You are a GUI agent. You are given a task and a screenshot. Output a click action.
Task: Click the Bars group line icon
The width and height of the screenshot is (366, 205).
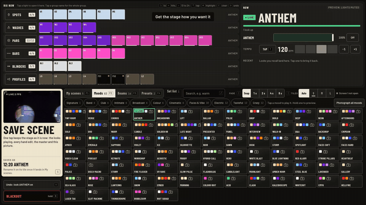pyautogui.click(x=9, y=54)
